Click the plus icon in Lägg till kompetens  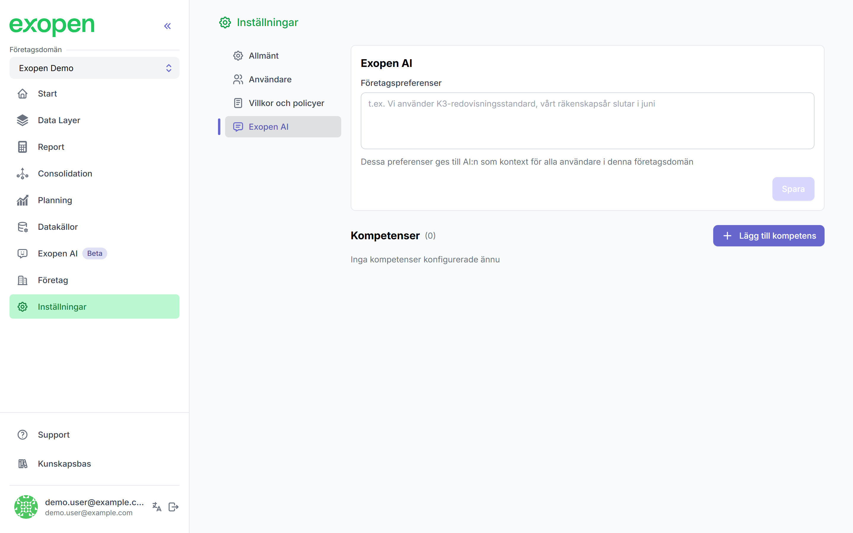coord(727,236)
